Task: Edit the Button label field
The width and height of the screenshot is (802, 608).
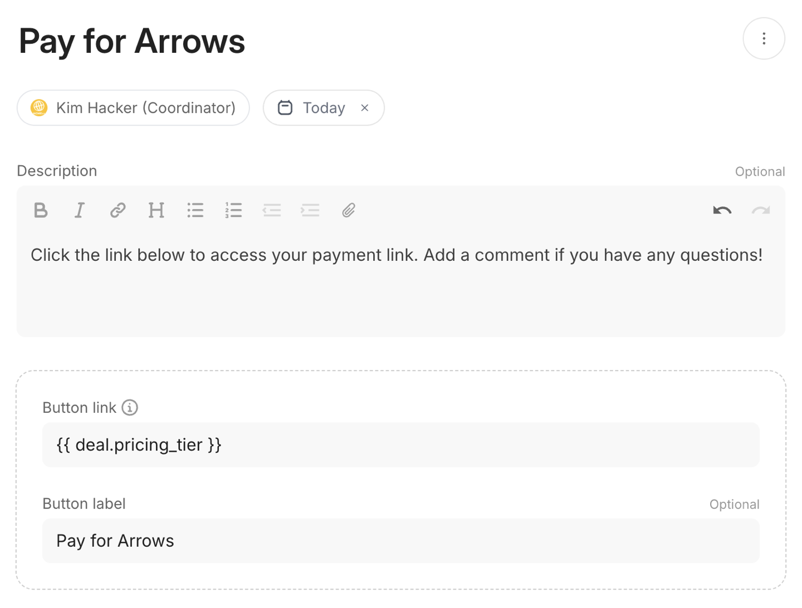Action: (400, 541)
